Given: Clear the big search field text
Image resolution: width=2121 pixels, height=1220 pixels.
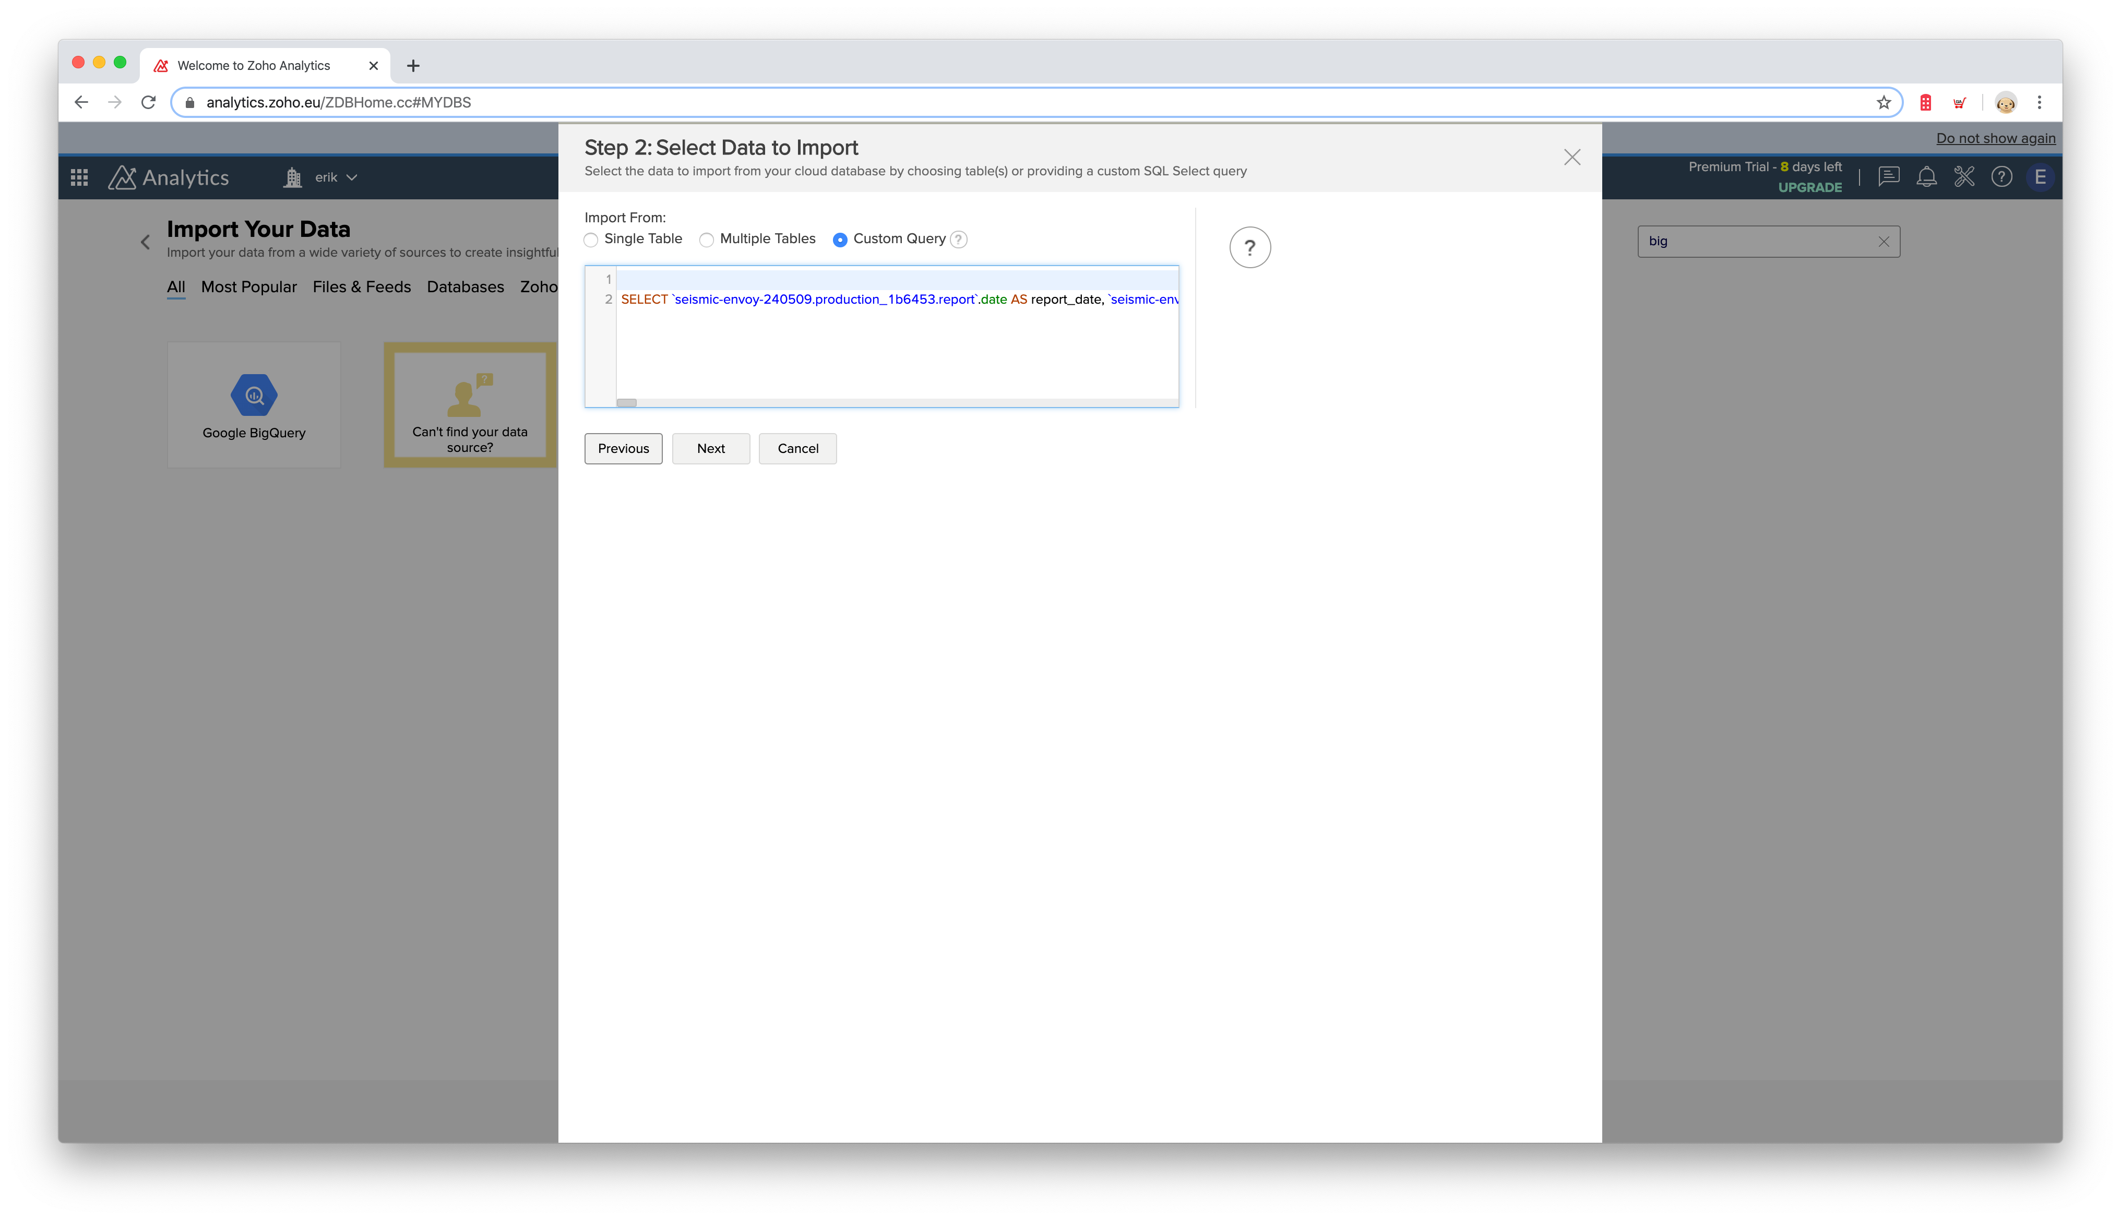Looking at the screenshot, I should point(1884,241).
